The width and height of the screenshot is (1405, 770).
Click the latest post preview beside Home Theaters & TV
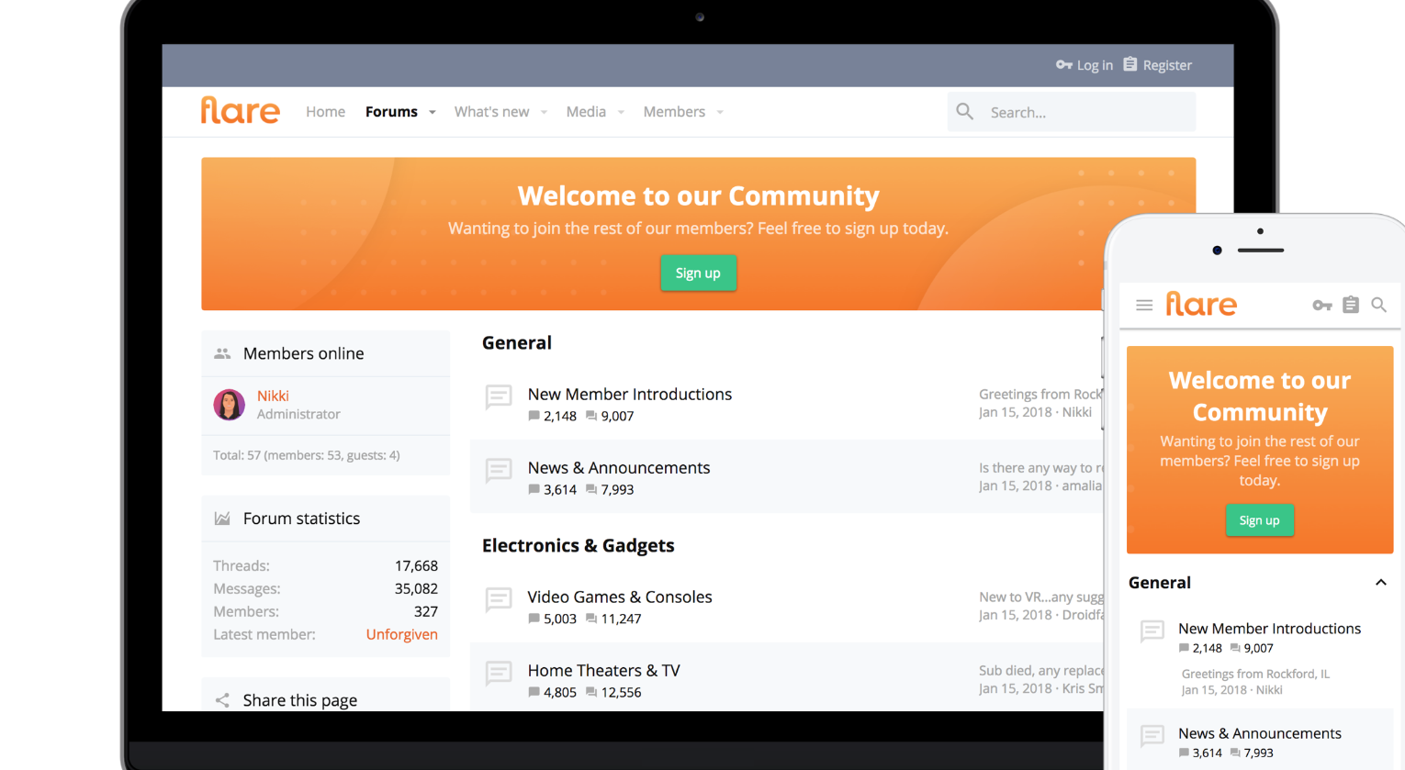(x=1041, y=670)
